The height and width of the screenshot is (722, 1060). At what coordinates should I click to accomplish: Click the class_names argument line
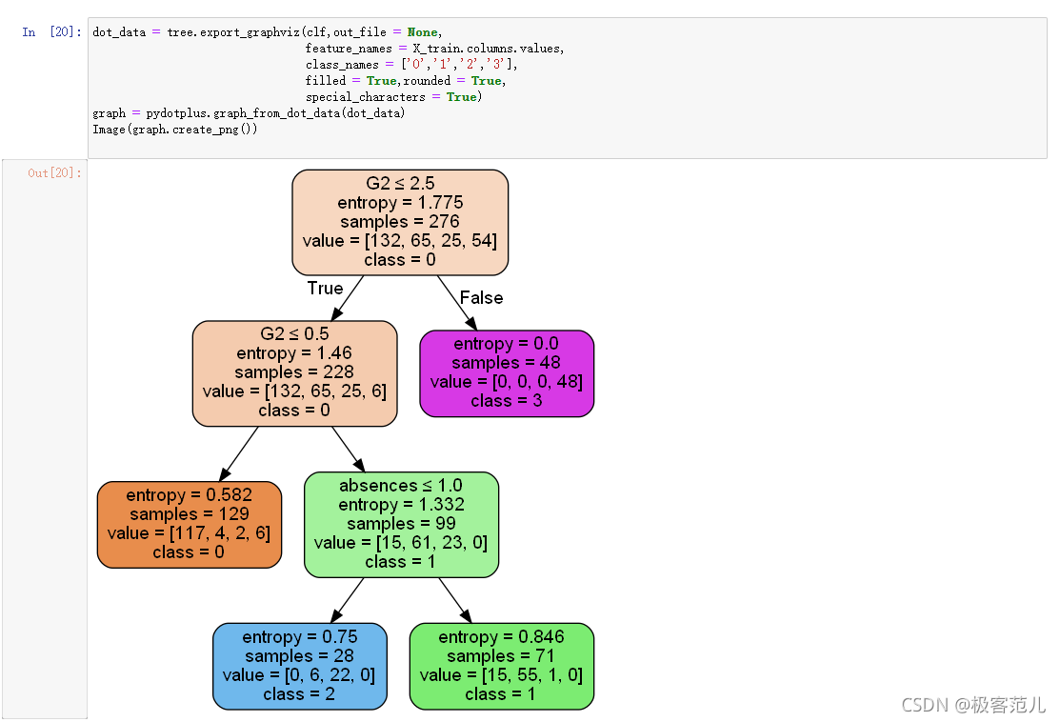click(411, 64)
